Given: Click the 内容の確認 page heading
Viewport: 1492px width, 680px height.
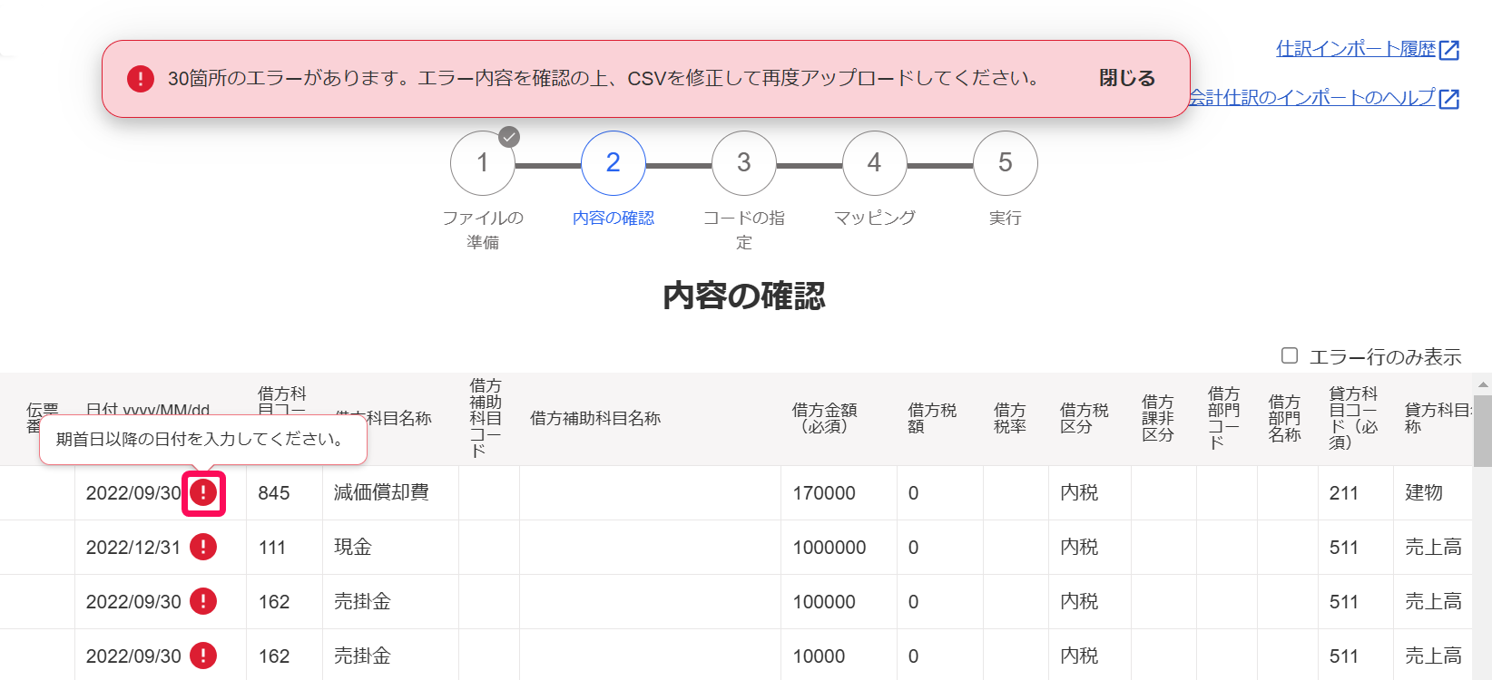Looking at the screenshot, I should point(744,296).
